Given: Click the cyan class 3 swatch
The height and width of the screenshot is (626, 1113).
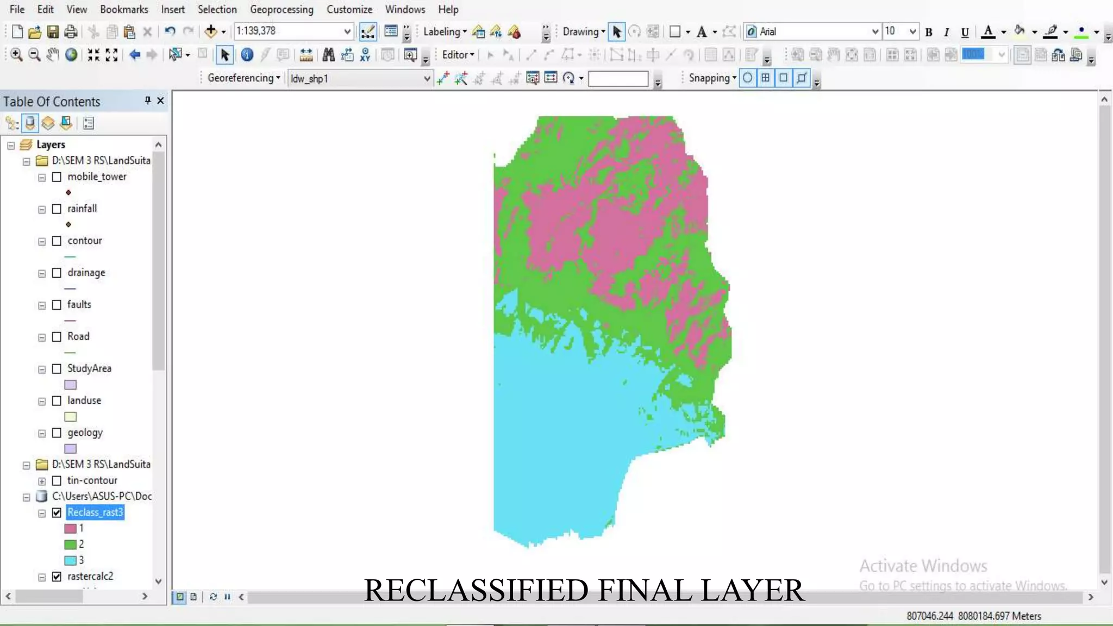Looking at the screenshot, I should click(x=70, y=560).
